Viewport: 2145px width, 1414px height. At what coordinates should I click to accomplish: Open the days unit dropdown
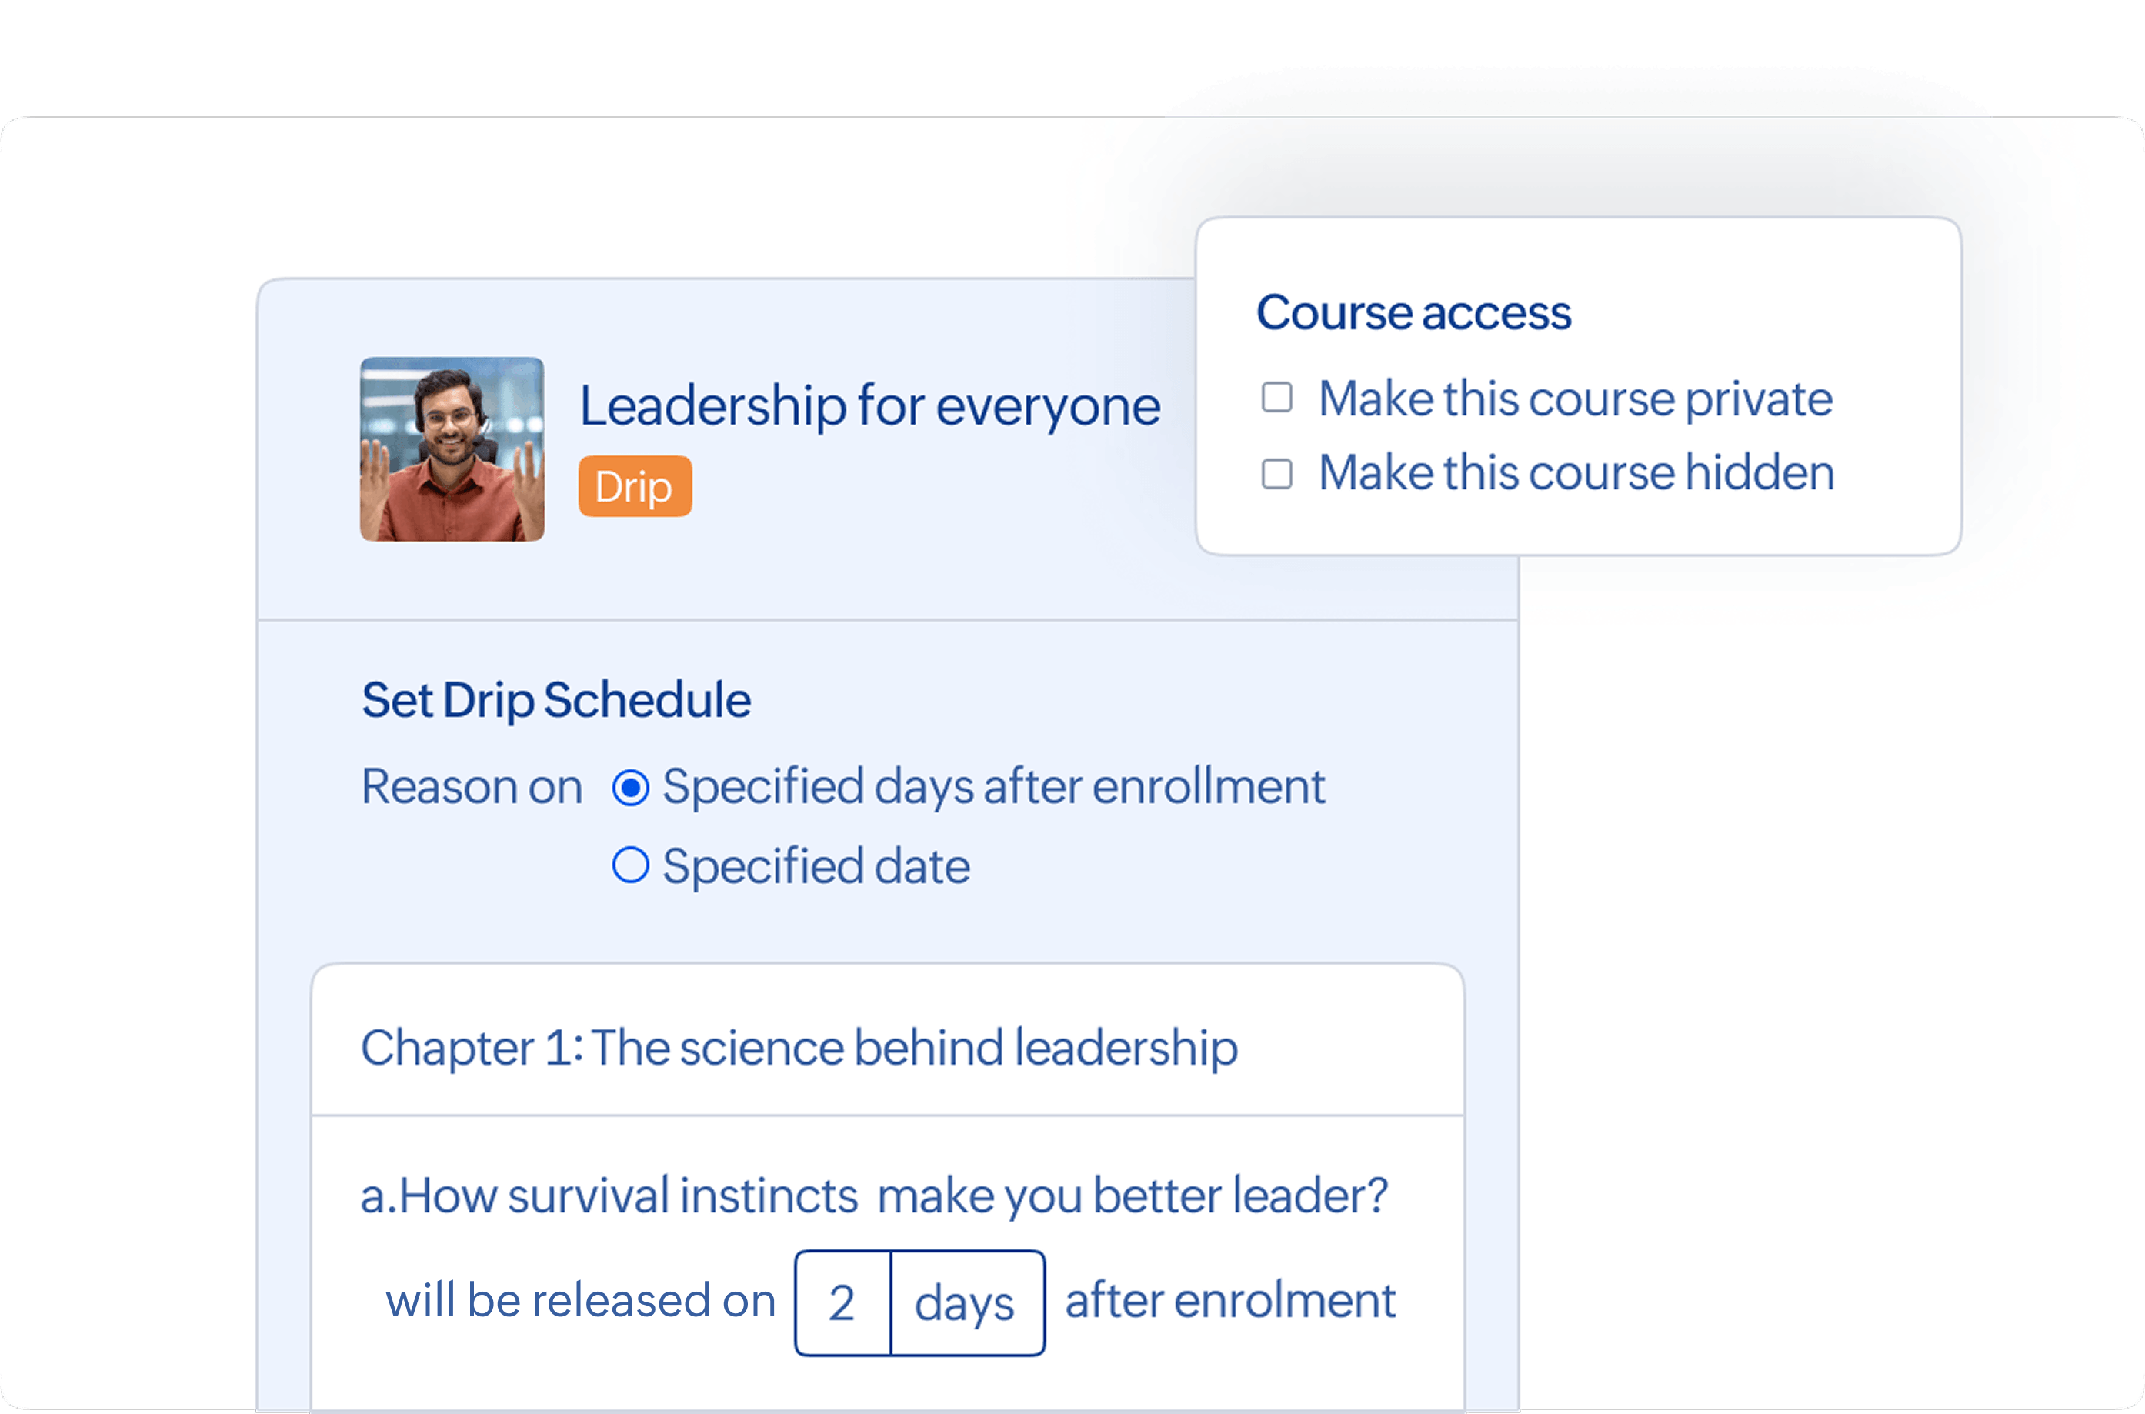[x=966, y=1303]
